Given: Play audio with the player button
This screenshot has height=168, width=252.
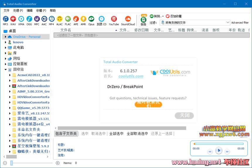Looking at the screenshot, I should (x=219, y=150).
